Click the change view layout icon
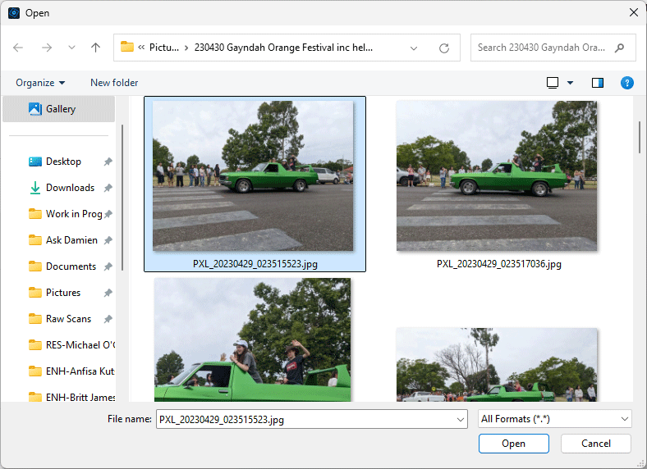Image resolution: width=647 pixels, height=469 pixels. pyautogui.click(x=553, y=83)
